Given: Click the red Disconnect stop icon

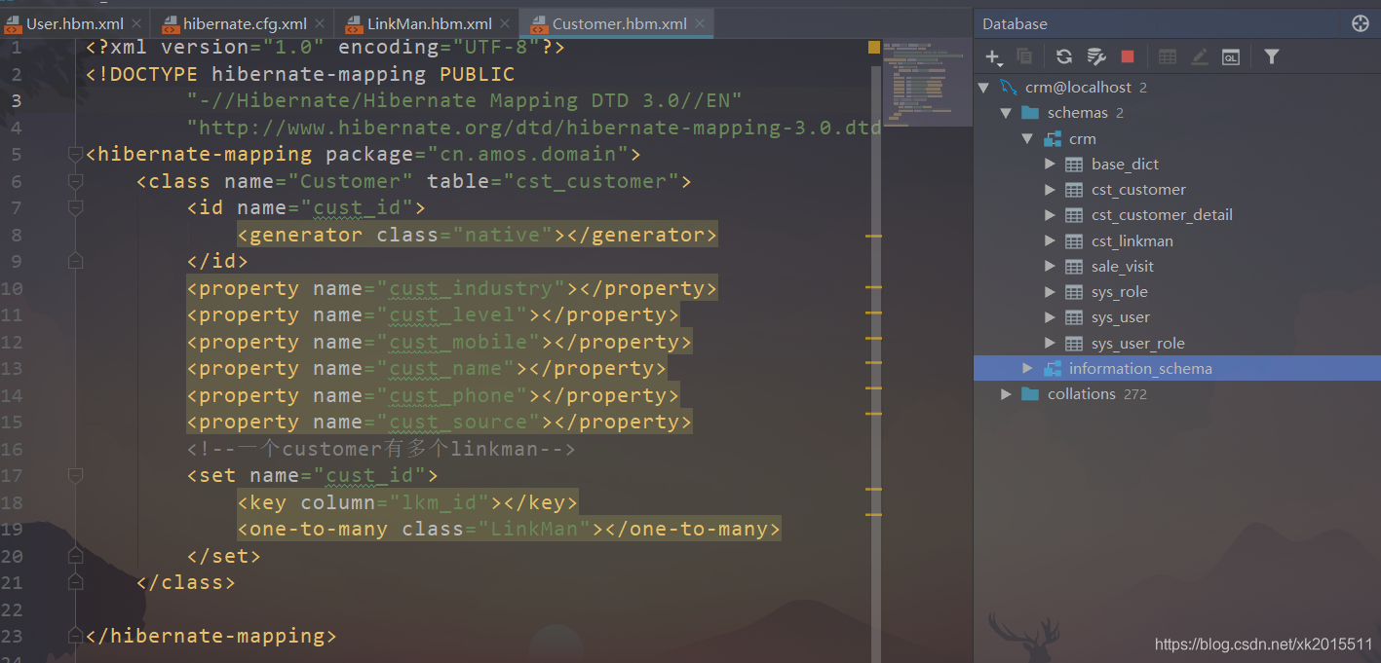Looking at the screenshot, I should pos(1128,56).
